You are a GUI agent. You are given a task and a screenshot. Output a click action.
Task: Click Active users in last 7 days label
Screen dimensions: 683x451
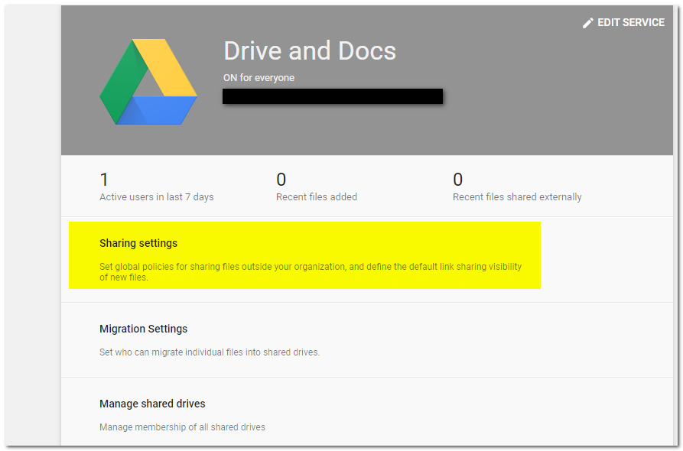[x=156, y=197]
